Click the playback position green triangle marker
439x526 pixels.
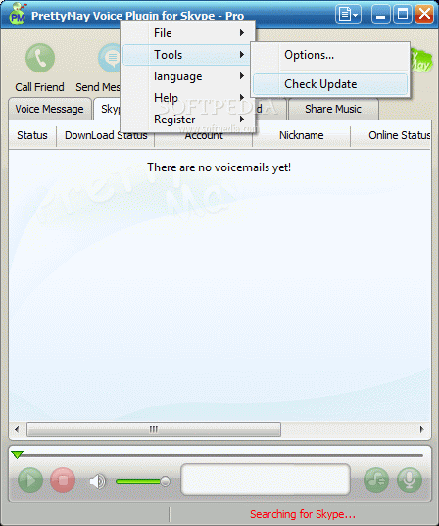[17, 454]
